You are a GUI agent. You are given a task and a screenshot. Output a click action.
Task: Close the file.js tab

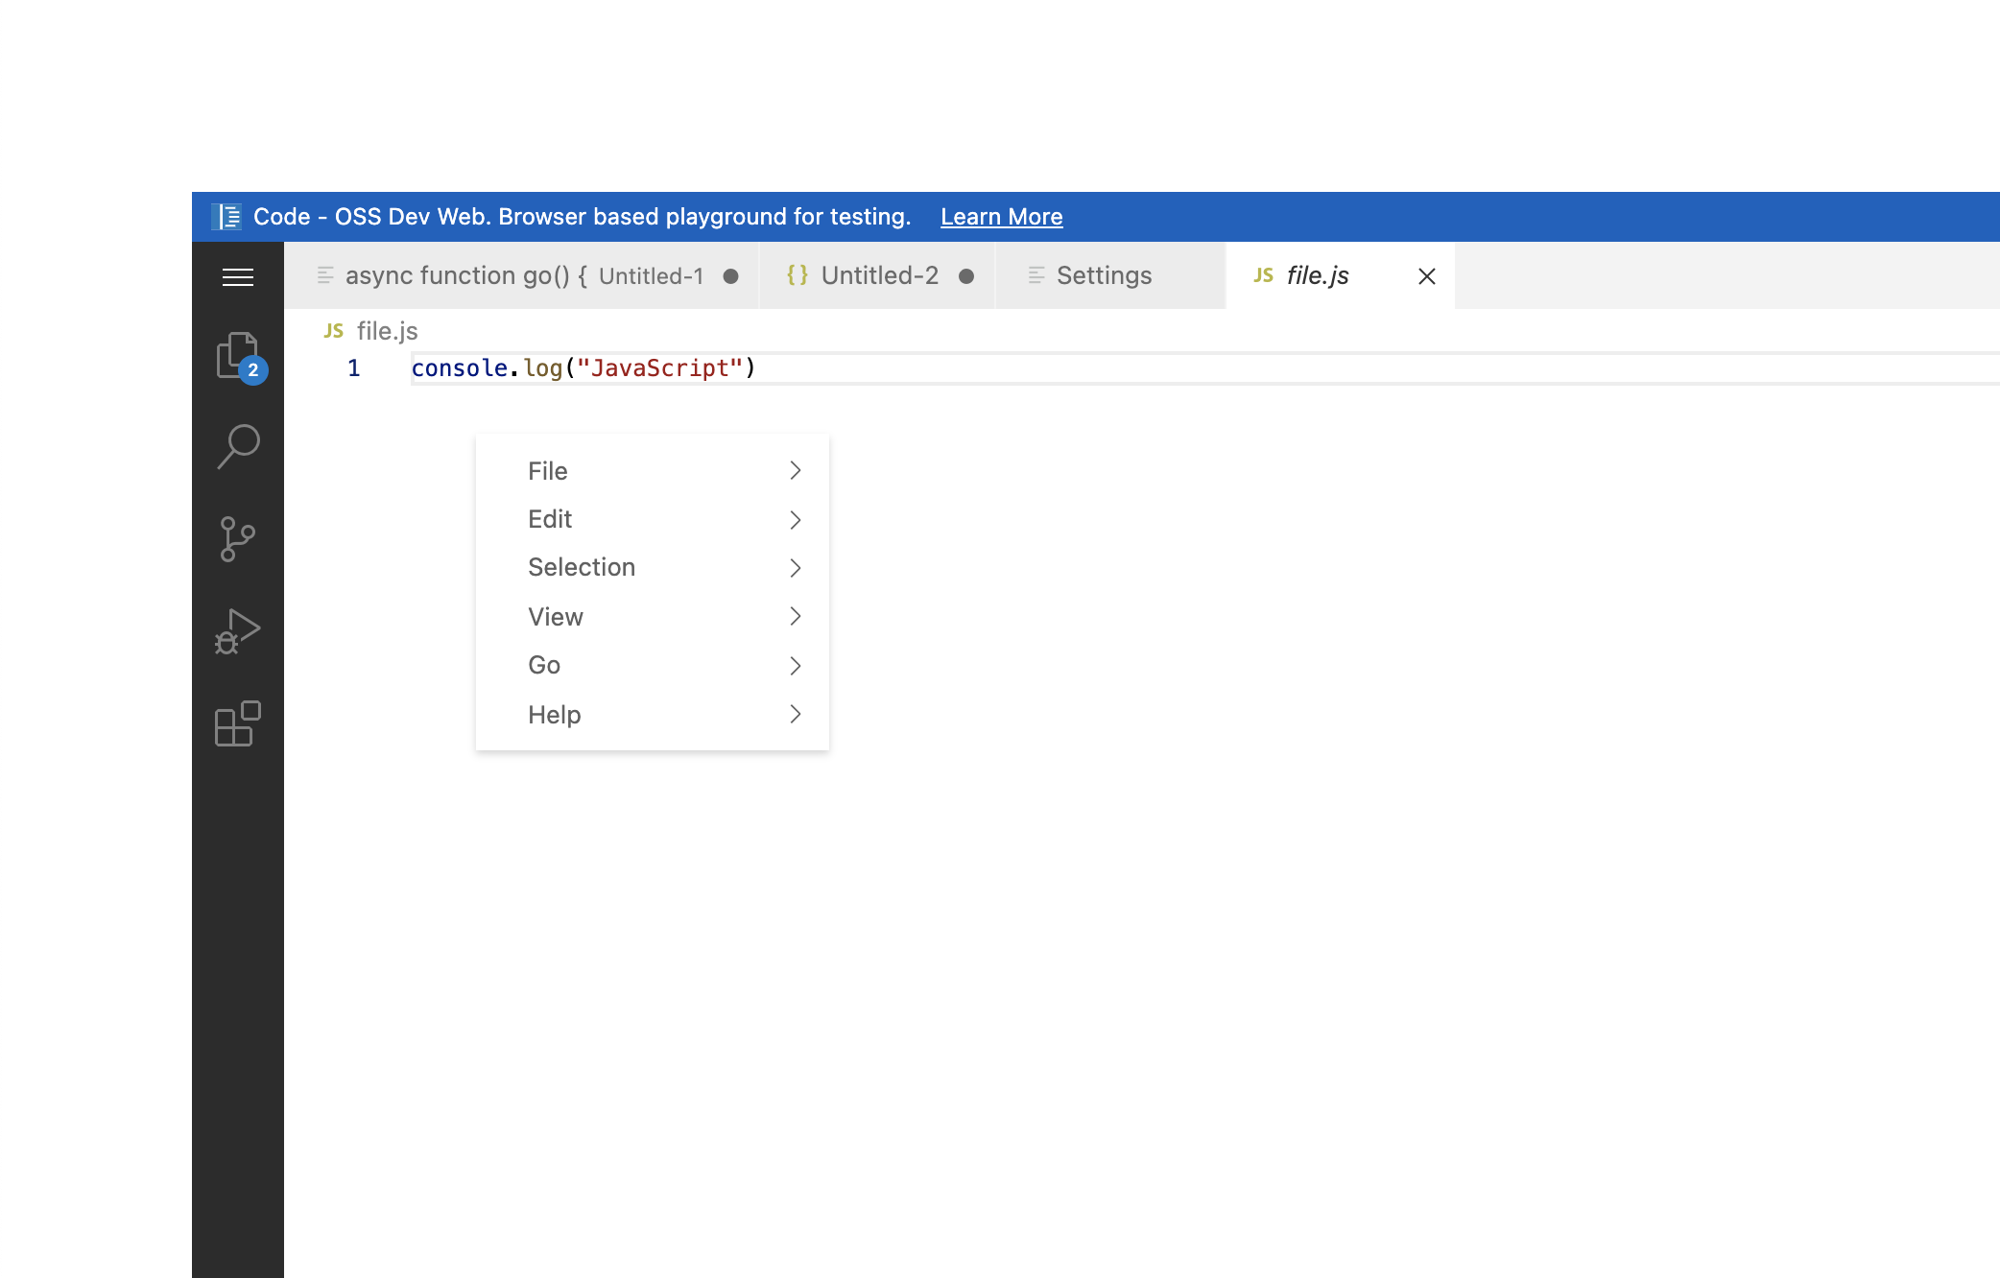[1426, 276]
